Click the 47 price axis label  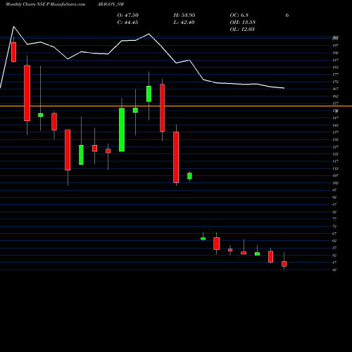(x=334, y=263)
